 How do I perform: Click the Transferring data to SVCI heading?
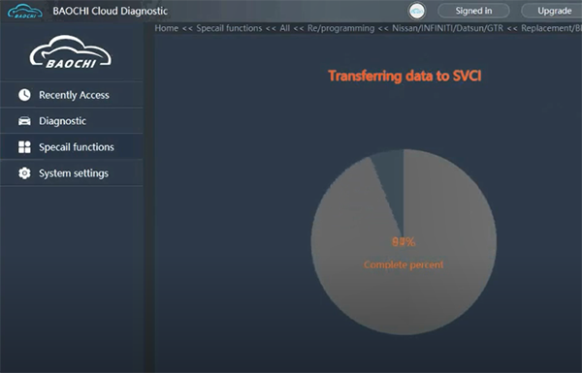click(x=404, y=76)
